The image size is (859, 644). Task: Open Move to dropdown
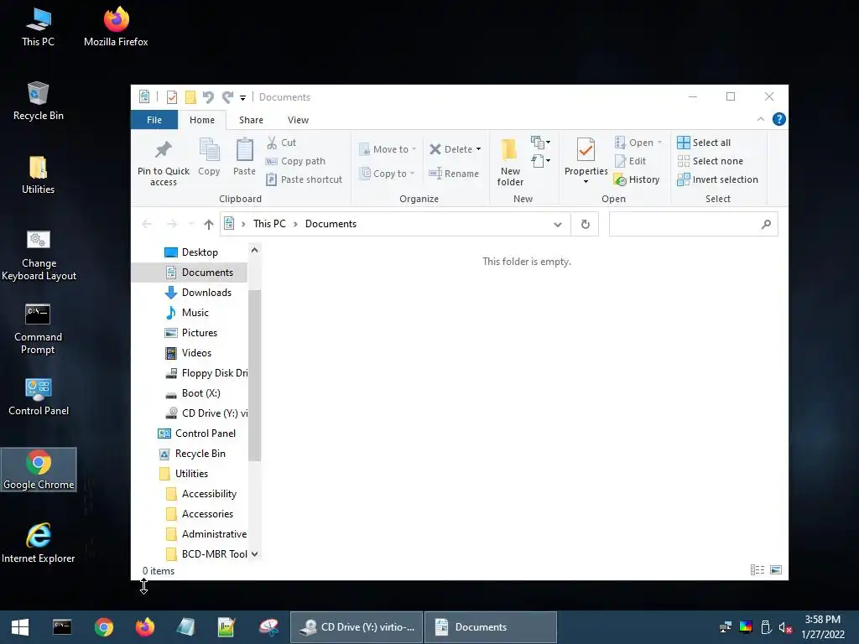(x=388, y=149)
